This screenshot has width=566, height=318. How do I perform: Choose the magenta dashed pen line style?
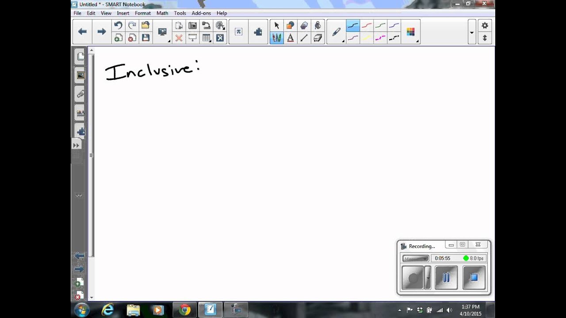(380, 38)
